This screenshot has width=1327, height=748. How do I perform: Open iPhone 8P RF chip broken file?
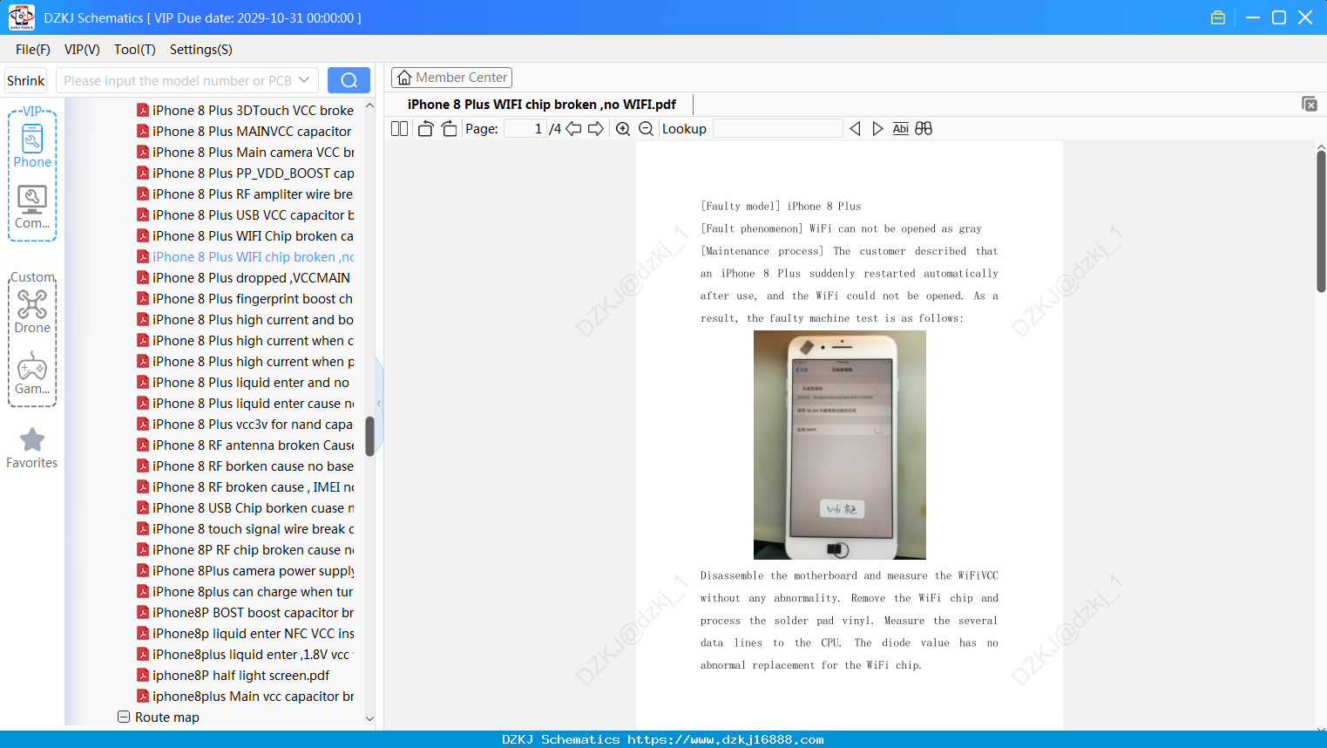246,549
